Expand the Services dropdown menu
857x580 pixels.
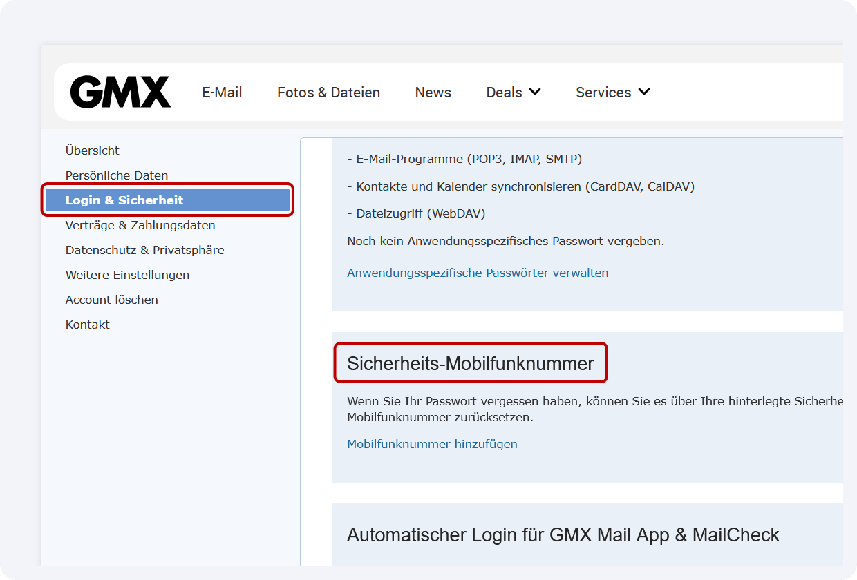(613, 93)
